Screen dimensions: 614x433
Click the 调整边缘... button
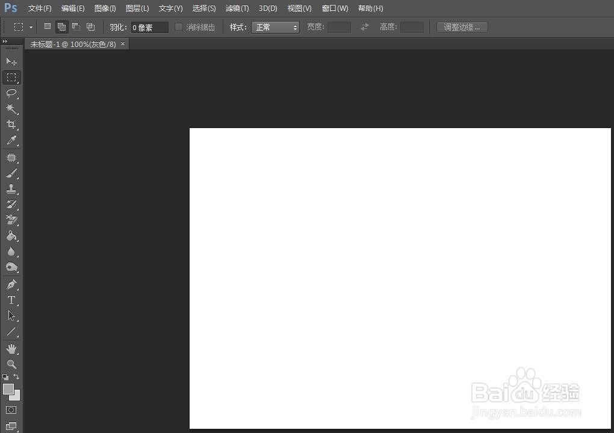[x=462, y=28]
